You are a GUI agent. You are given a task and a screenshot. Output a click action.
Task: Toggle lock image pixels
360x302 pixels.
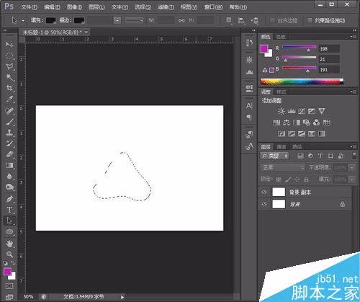point(288,179)
